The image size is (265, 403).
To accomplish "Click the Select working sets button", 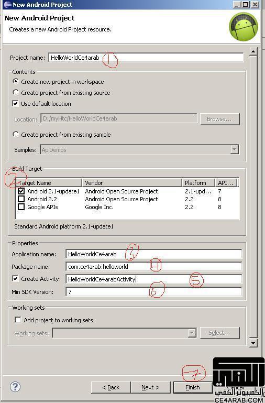I will click(219, 333).
